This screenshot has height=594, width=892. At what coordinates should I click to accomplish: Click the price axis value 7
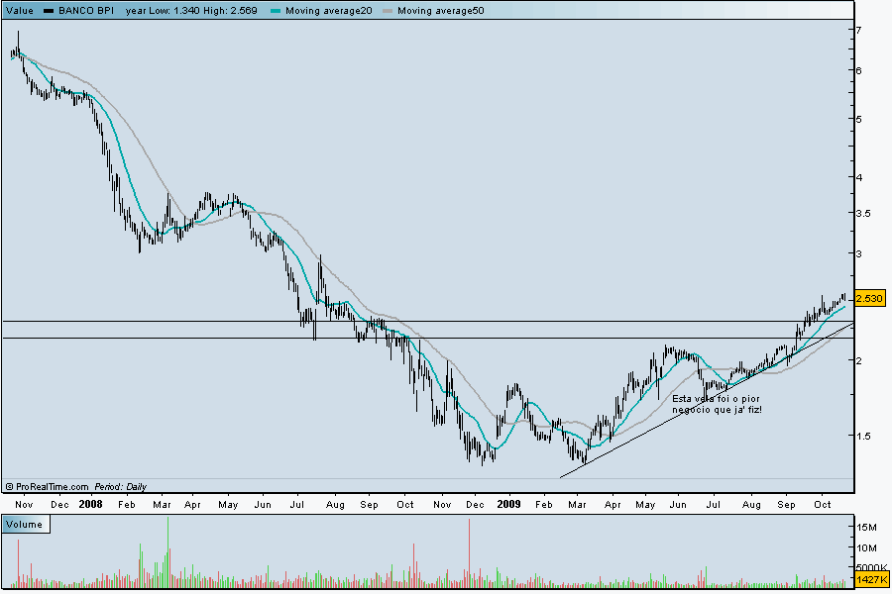859,30
